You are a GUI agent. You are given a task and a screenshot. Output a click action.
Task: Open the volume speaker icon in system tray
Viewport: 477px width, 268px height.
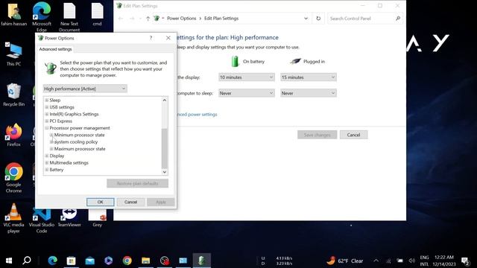coord(412,261)
